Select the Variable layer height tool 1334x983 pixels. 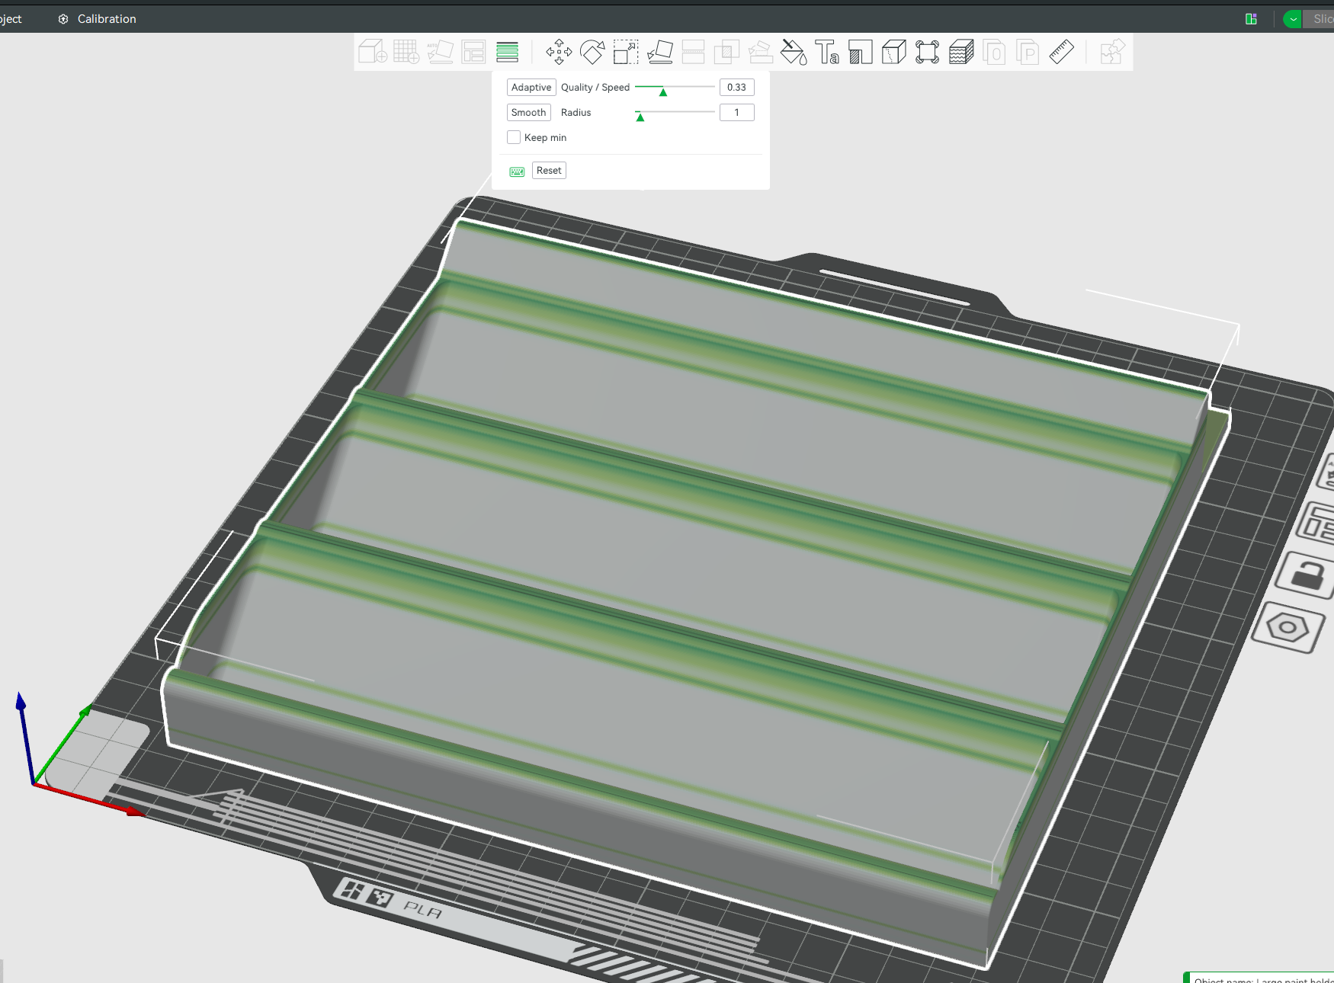(507, 52)
